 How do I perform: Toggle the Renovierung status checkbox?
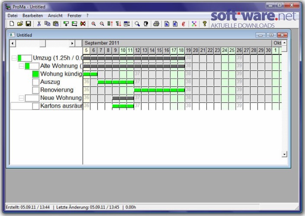tap(35, 90)
